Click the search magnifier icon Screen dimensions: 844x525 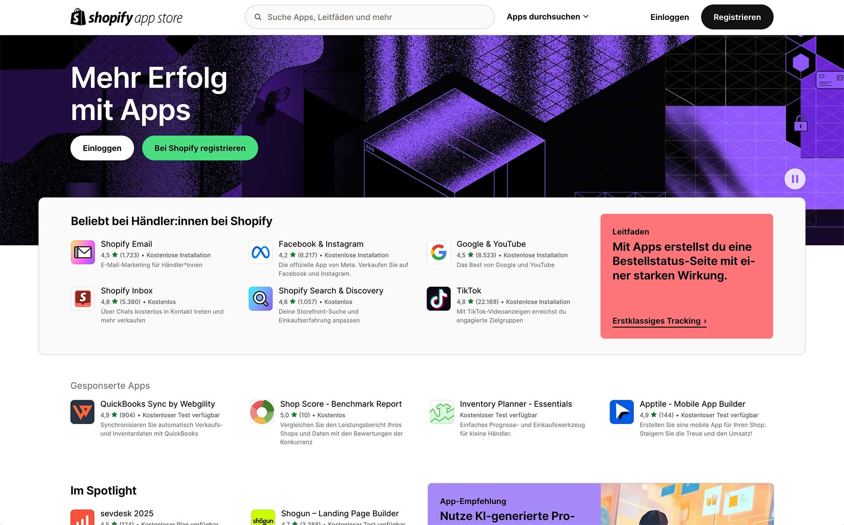pos(258,17)
